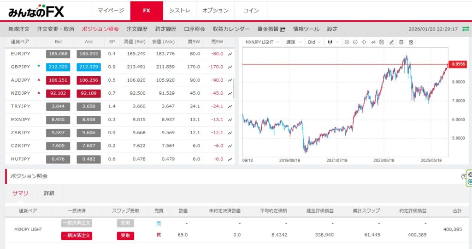Expand the MXNJPY LIGHT symbol dropdown
Viewport: 472px width, 249px height.
[x=261, y=42]
